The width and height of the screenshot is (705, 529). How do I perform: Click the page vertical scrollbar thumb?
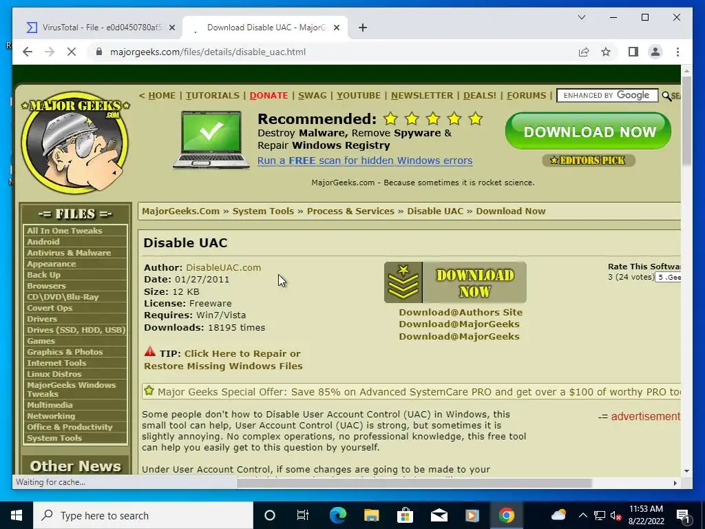click(686, 120)
